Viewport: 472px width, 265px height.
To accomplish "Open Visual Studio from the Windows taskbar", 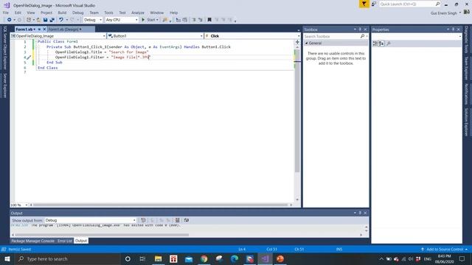I will [265, 258].
